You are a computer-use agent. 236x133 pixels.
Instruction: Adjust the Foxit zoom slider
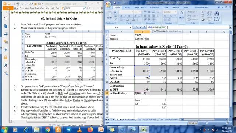tap(92, 125)
